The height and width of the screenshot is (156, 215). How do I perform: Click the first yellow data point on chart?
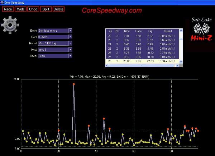point(23,131)
